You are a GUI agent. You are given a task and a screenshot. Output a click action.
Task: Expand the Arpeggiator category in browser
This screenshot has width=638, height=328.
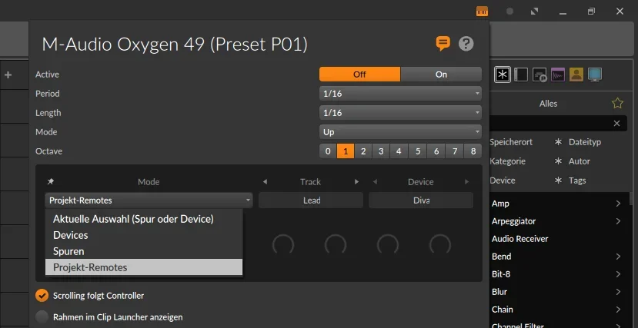(618, 221)
